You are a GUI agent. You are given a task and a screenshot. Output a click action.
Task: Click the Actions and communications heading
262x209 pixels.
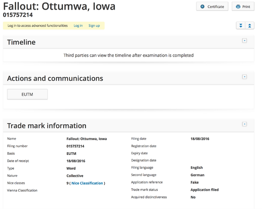pyautogui.click(x=55, y=78)
